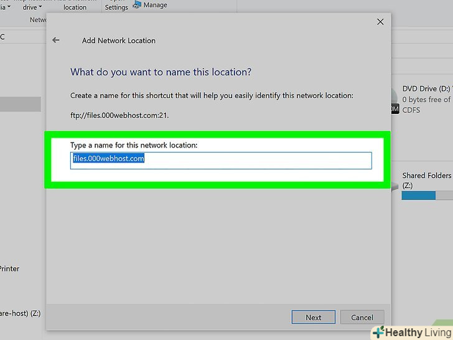
Task: Select the (Z:) host drive in sidebar
Action: [20, 313]
